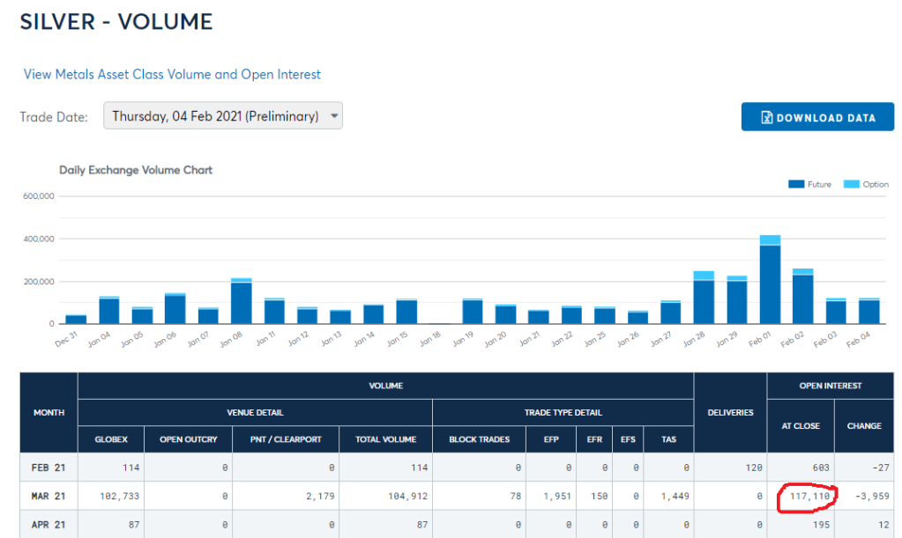Click the spreadsheet icon on Download Data
Image resolution: width=902 pixels, height=538 pixels.
point(767,118)
